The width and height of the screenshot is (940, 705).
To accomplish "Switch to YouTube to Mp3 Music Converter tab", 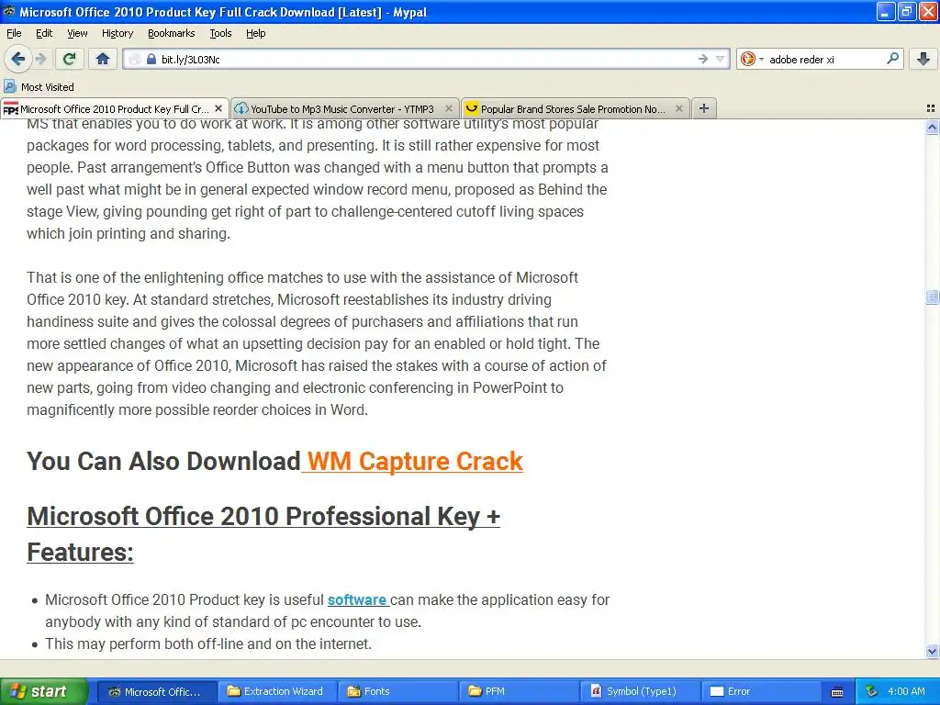I will 345,108.
